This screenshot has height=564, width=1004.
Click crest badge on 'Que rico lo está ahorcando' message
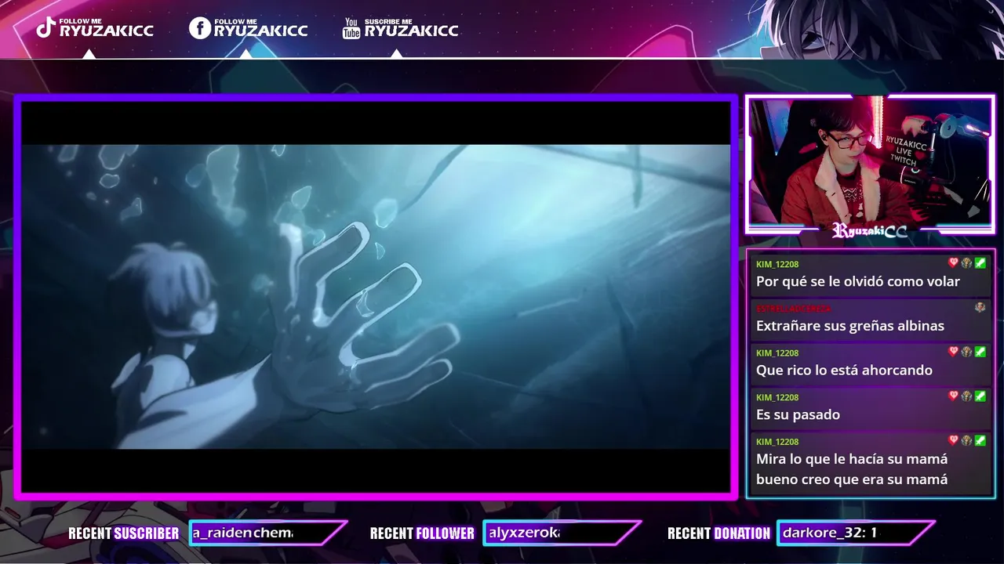(x=966, y=352)
